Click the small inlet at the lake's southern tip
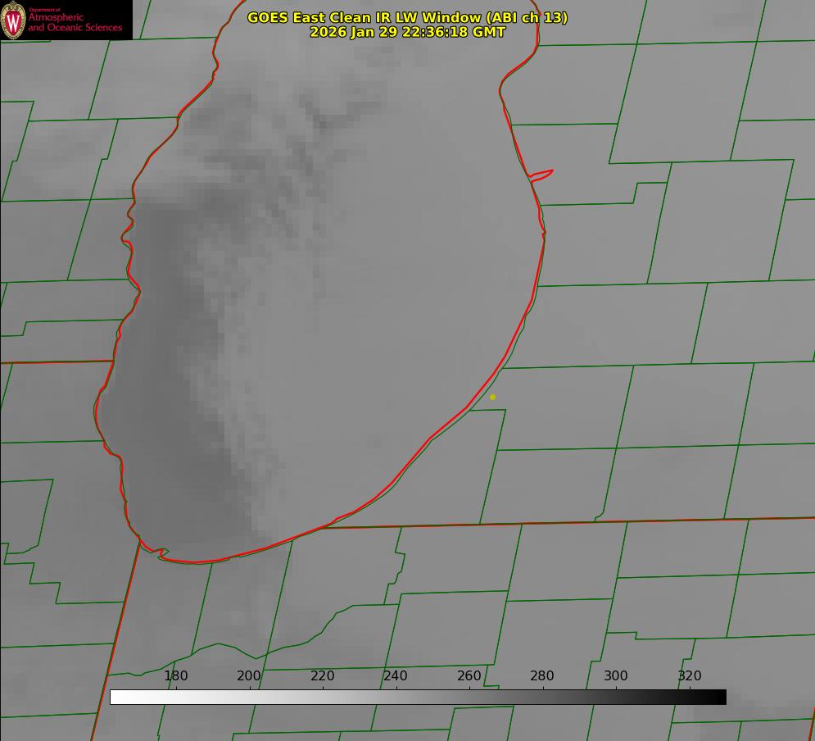The image size is (815, 741). [x=162, y=554]
